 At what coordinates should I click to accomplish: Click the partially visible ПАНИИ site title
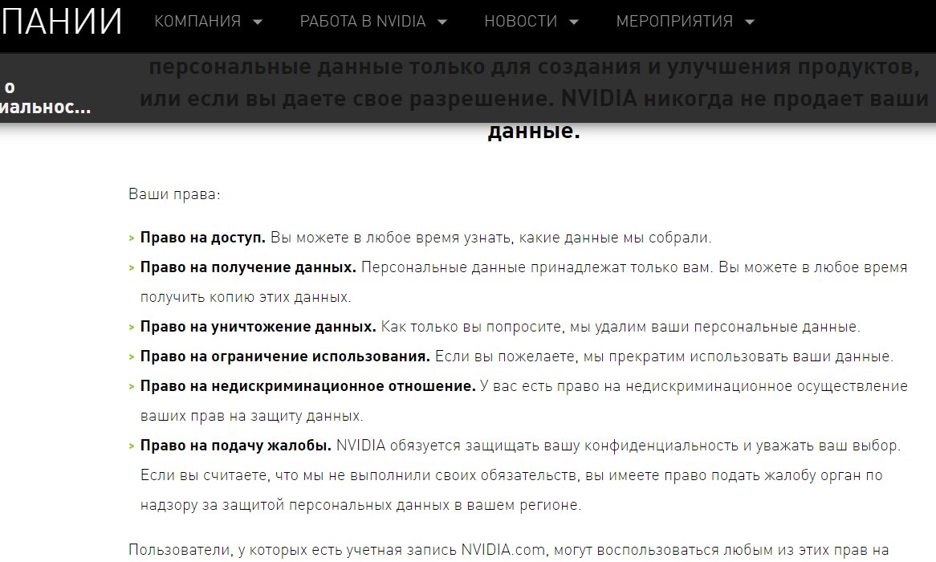tap(61, 22)
